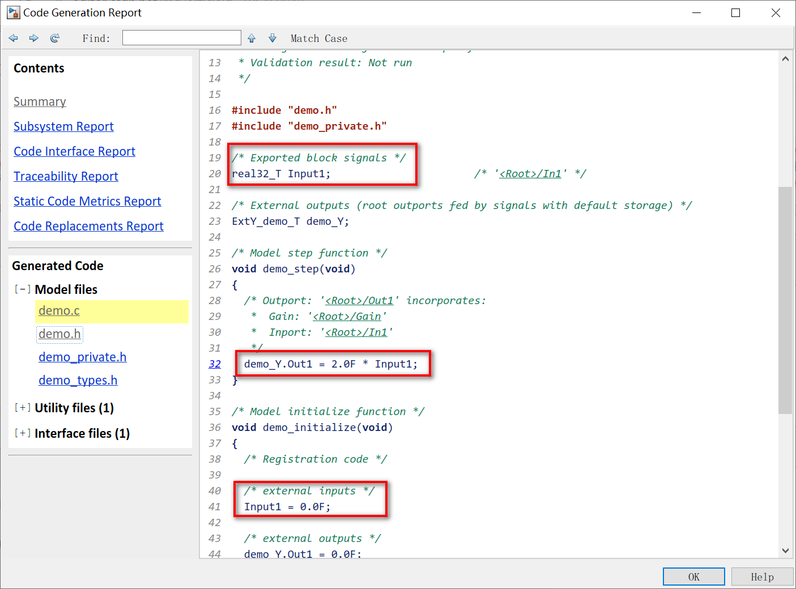Find previous match with up arrow
Screen dimensions: 796x589
tap(252, 38)
